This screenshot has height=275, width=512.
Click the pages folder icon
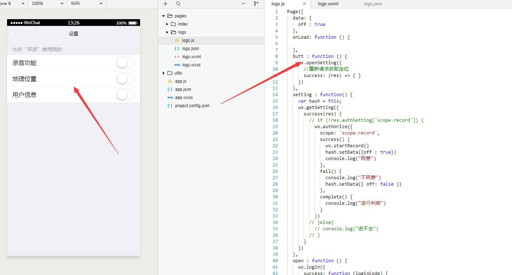[x=170, y=16]
